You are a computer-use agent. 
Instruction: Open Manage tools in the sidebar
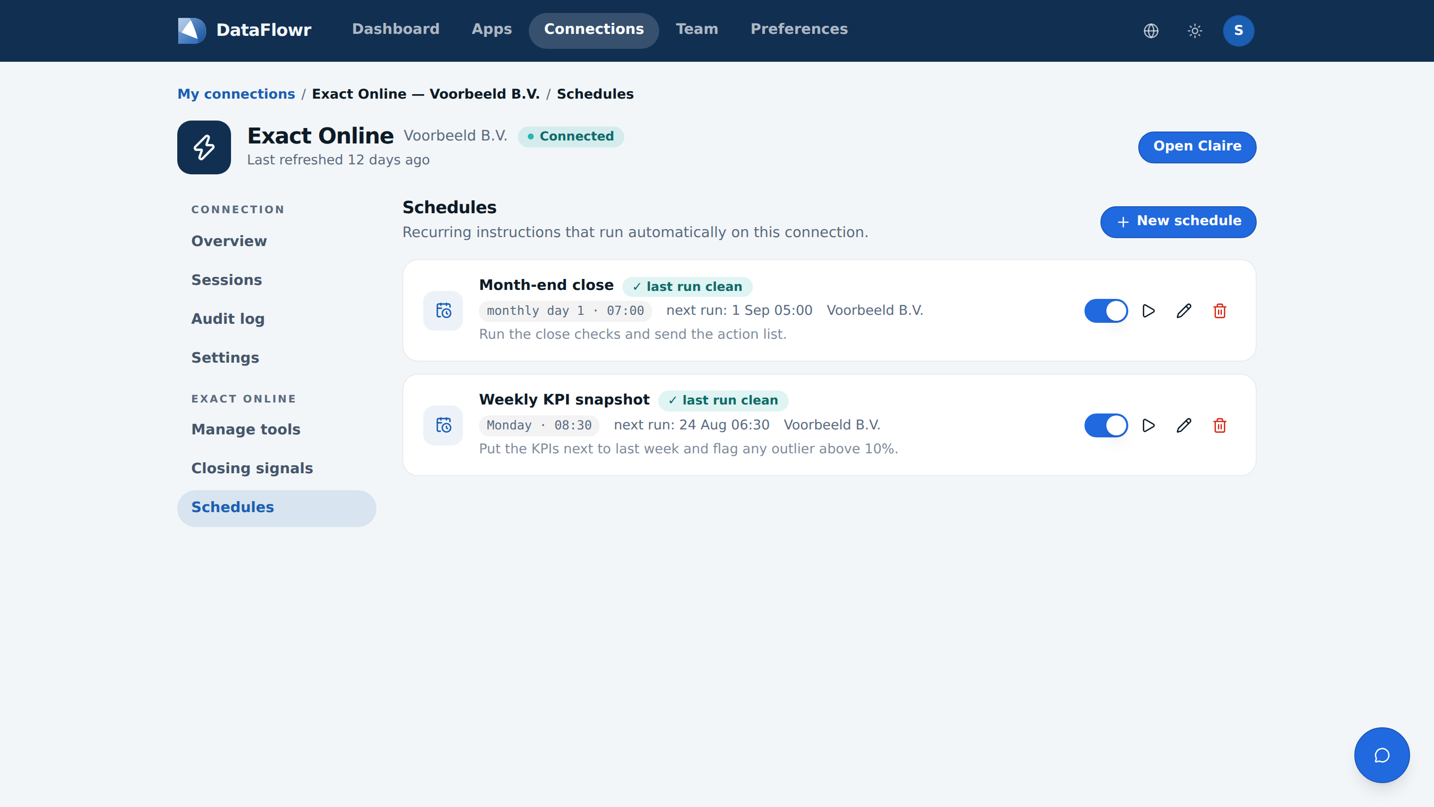[276, 429]
